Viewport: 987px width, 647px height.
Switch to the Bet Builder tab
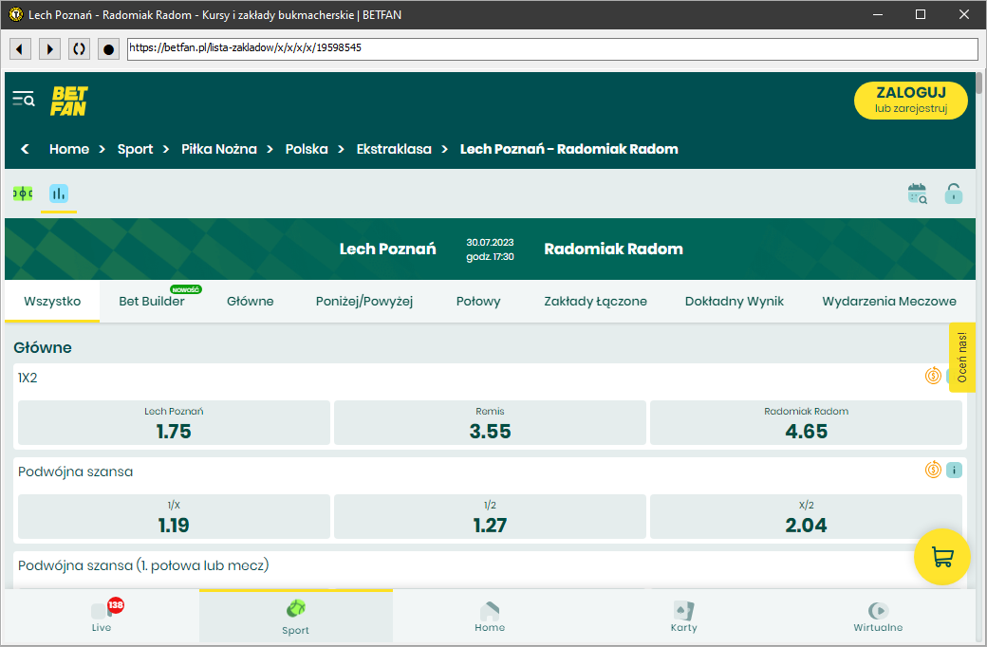pos(152,302)
